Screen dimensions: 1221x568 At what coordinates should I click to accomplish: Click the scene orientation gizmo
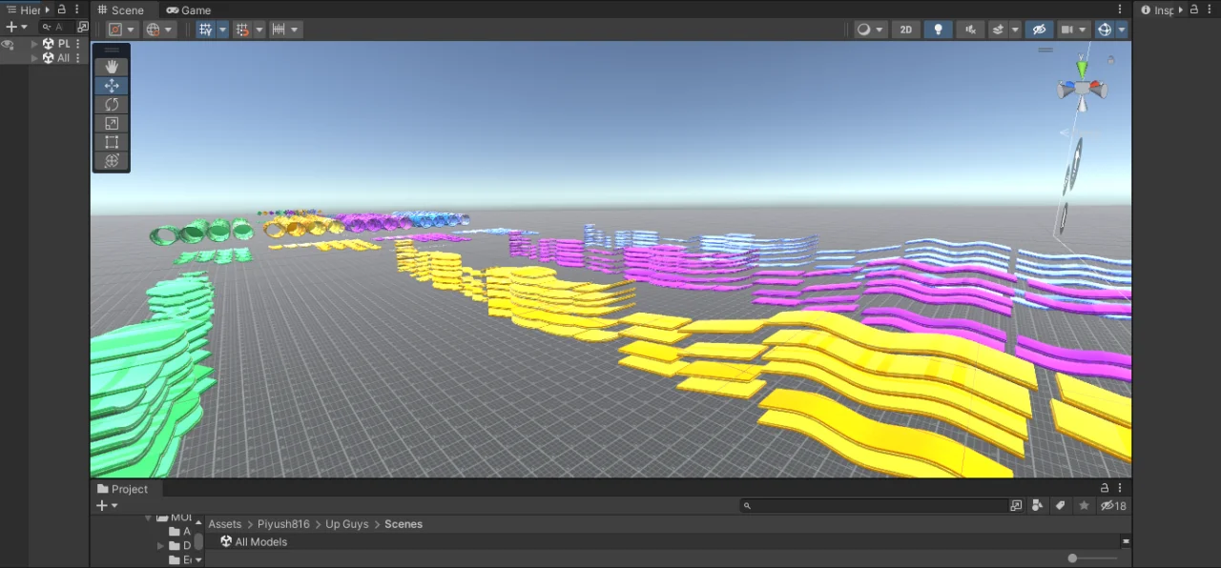click(x=1082, y=89)
